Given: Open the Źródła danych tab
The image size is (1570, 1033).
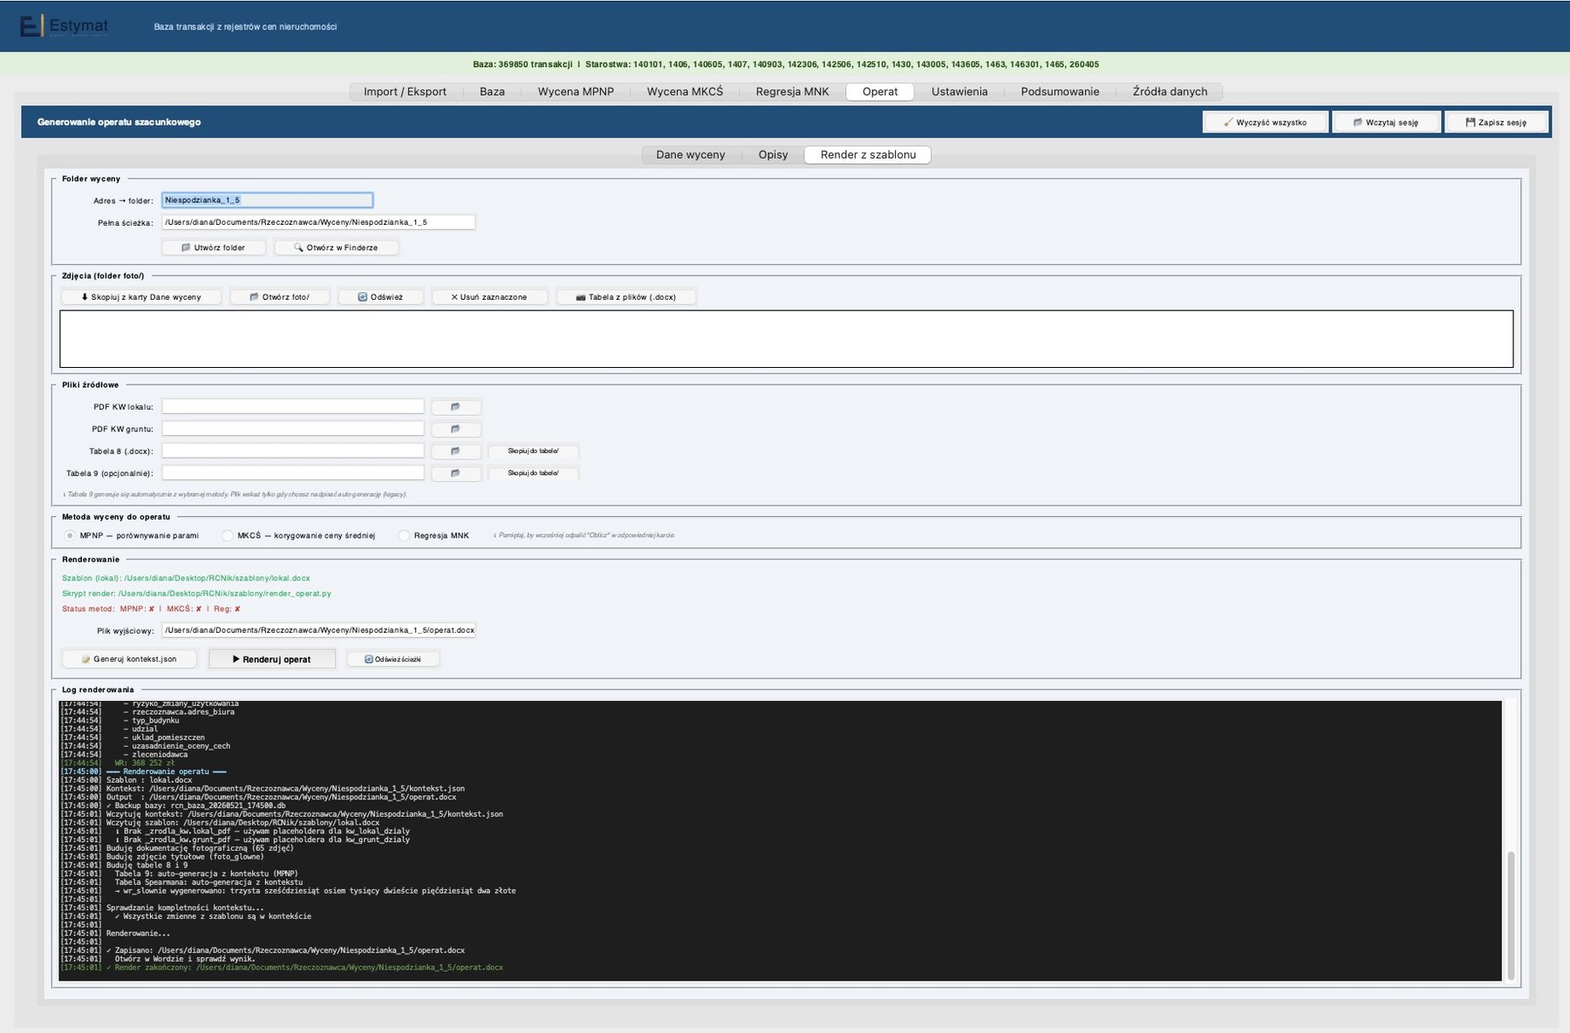Looking at the screenshot, I should pos(1170,92).
